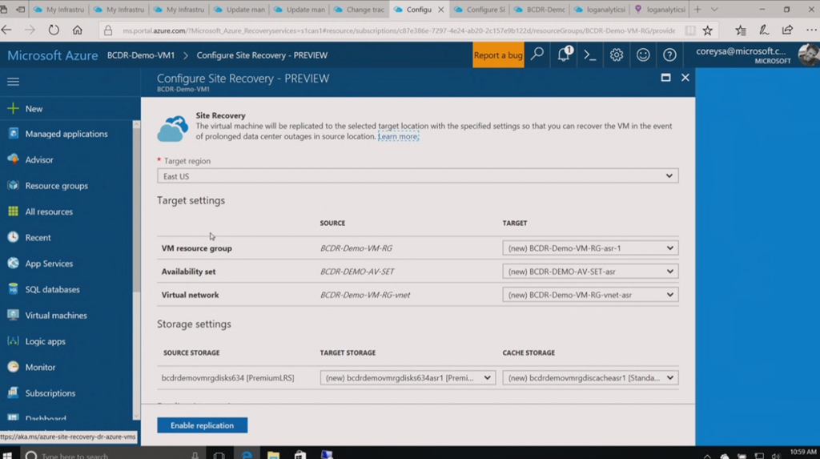Click the BCDR-Demo-VM-RG-vnet source value
This screenshot has width=820, height=459.
pyautogui.click(x=365, y=295)
